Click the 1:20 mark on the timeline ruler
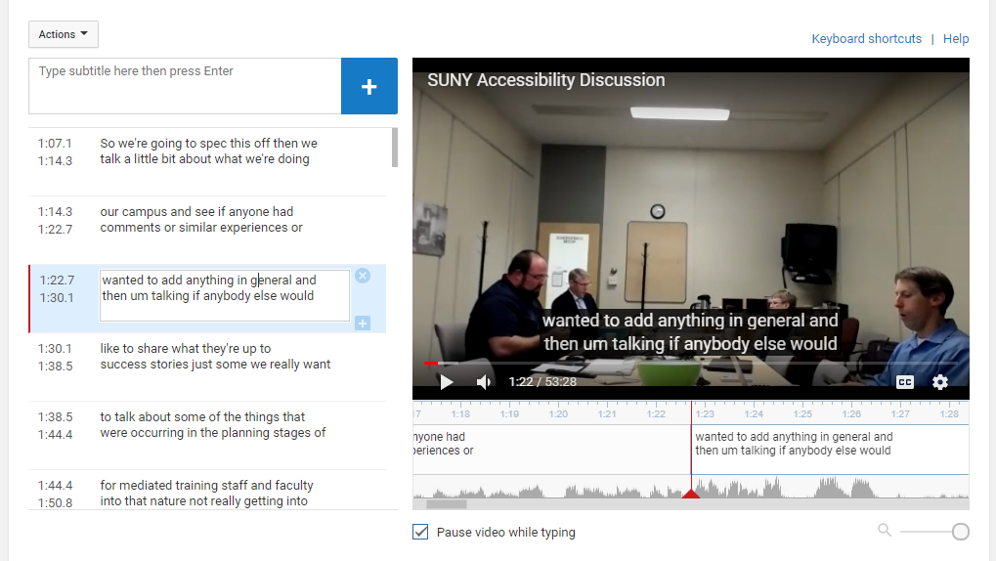Viewport: 996px width, 561px height. pos(558,414)
